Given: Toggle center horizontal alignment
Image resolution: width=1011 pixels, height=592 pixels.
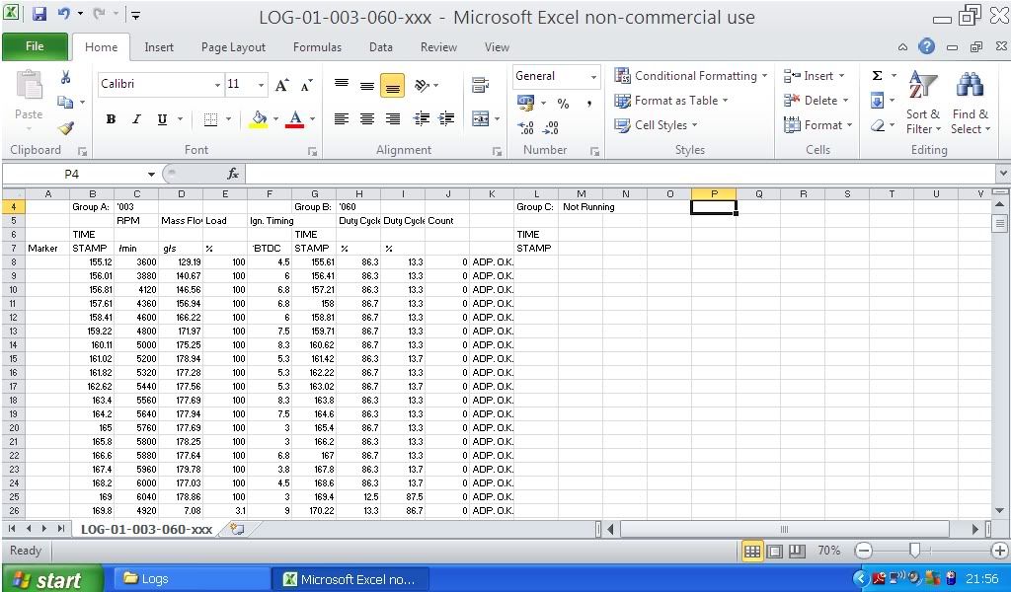Looking at the screenshot, I should (x=367, y=119).
